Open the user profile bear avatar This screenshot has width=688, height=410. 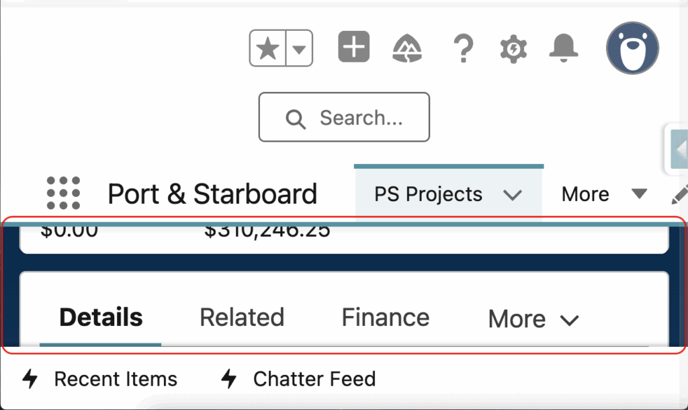point(632,48)
